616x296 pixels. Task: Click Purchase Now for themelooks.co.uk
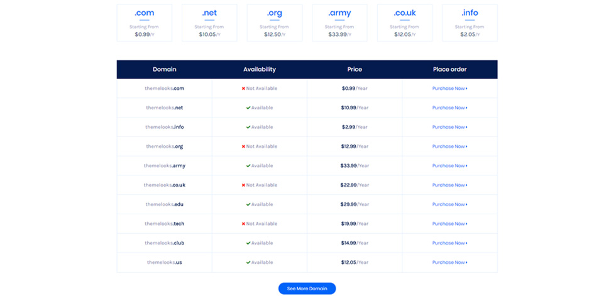(450, 185)
